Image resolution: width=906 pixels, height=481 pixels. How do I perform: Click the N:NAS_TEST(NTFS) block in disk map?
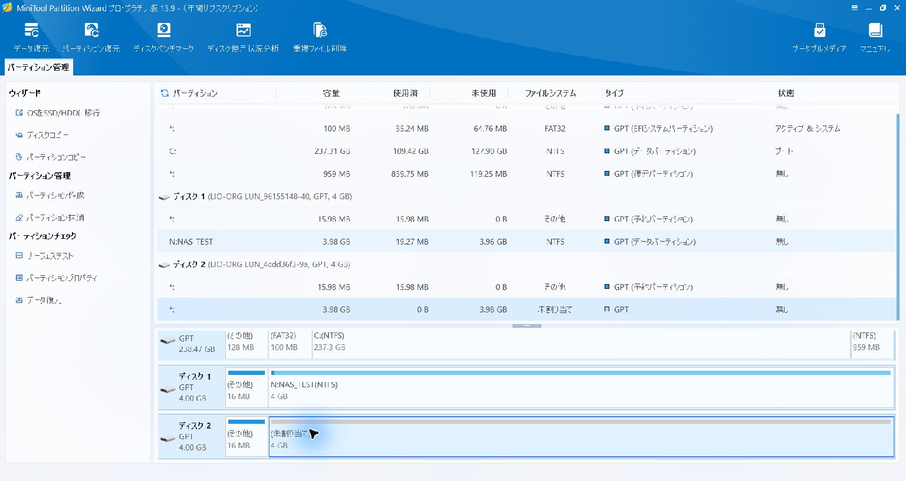pyautogui.click(x=581, y=388)
